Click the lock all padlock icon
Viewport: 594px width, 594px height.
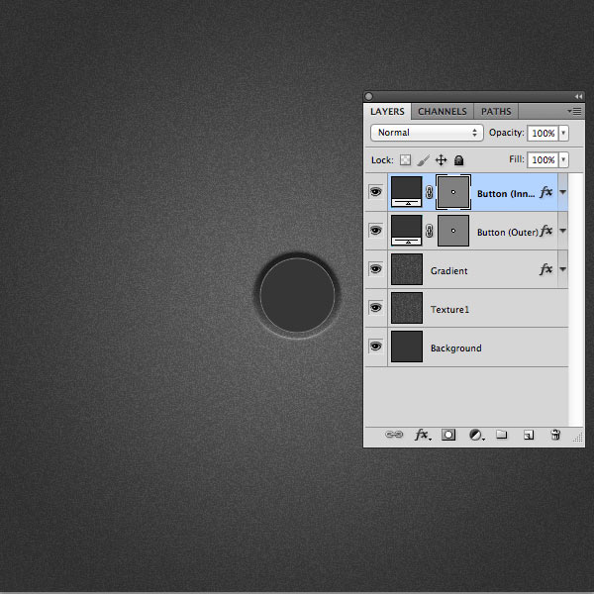[x=458, y=160]
